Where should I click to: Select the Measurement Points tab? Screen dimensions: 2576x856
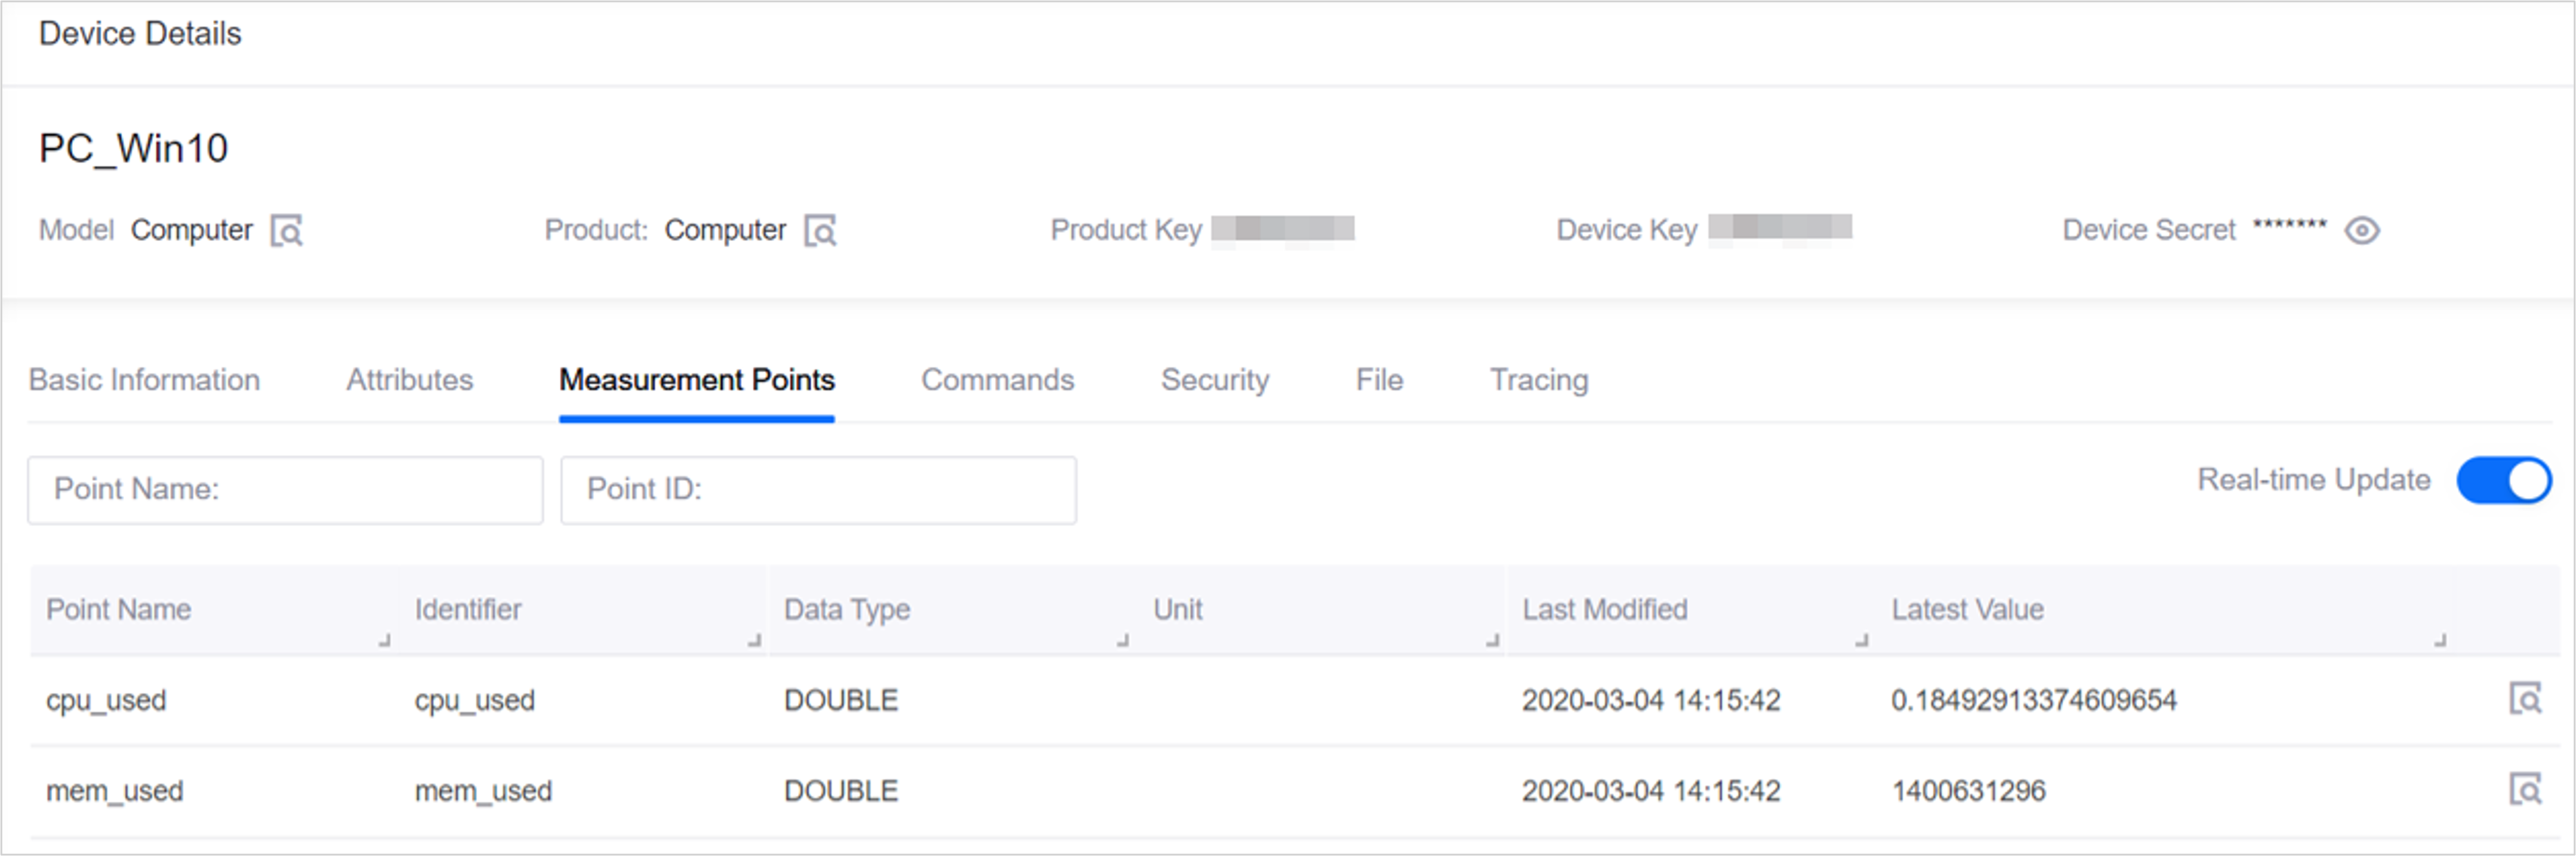click(x=696, y=380)
